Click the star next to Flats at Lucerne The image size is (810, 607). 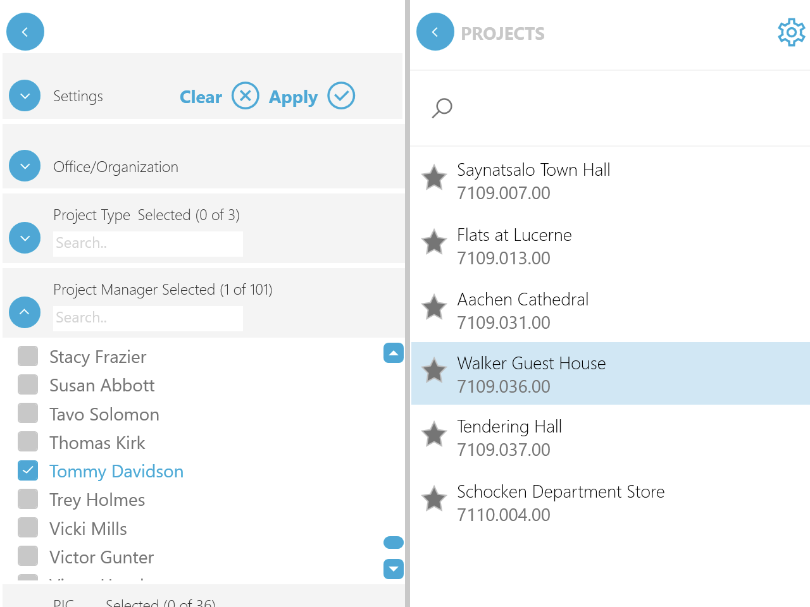pos(434,242)
